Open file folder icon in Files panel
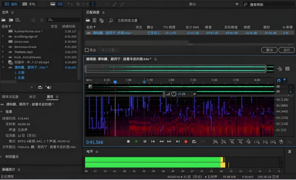Screen dimensions: 296x180 coord(3,19)
